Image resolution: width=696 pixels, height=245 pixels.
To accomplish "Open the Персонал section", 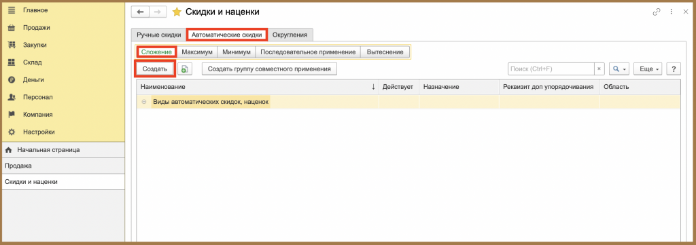I will pyautogui.click(x=38, y=97).
